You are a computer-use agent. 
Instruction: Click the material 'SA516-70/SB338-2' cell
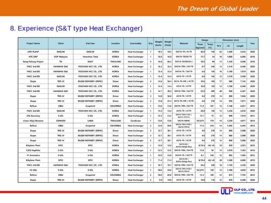pos(184,62)
